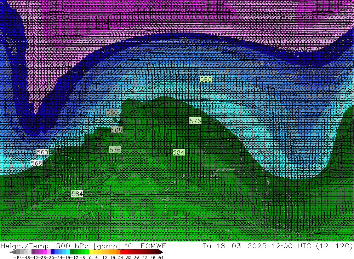Click the '12:00 UTC' time text
The width and height of the screenshot is (354, 259).
pyautogui.click(x=291, y=246)
